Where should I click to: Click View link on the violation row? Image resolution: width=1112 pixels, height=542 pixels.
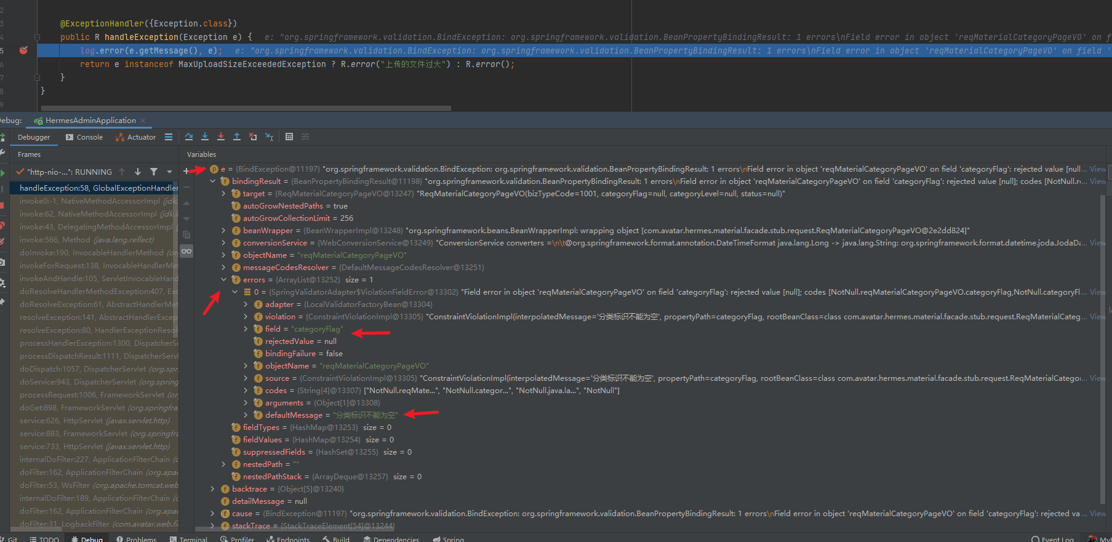[1097, 317]
